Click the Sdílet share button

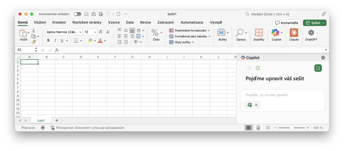pos(315,23)
